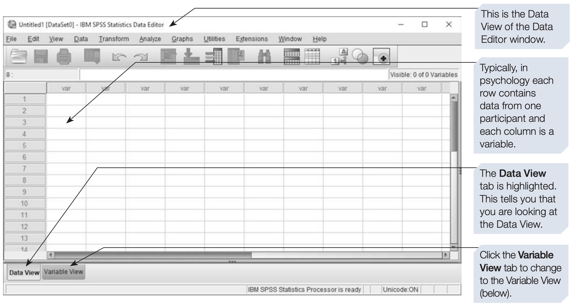This screenshot has height=305, width=572.
Task: Open the Analyze menu
Action: click(x=150, y=39)
